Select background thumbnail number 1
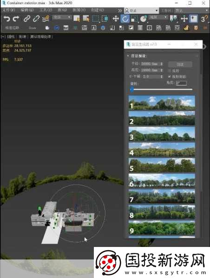Image resolution: width=210 pixels, height=278 pixels. (162, 103)
